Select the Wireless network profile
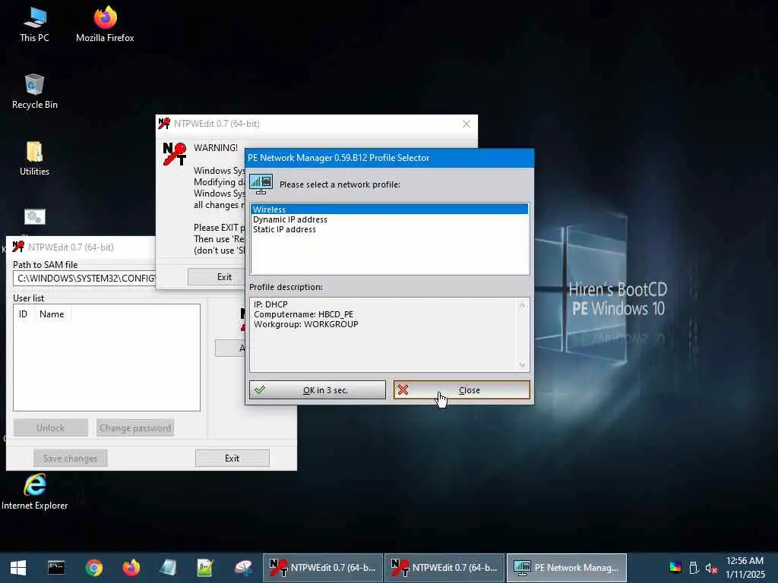 (x=390, y=210)
